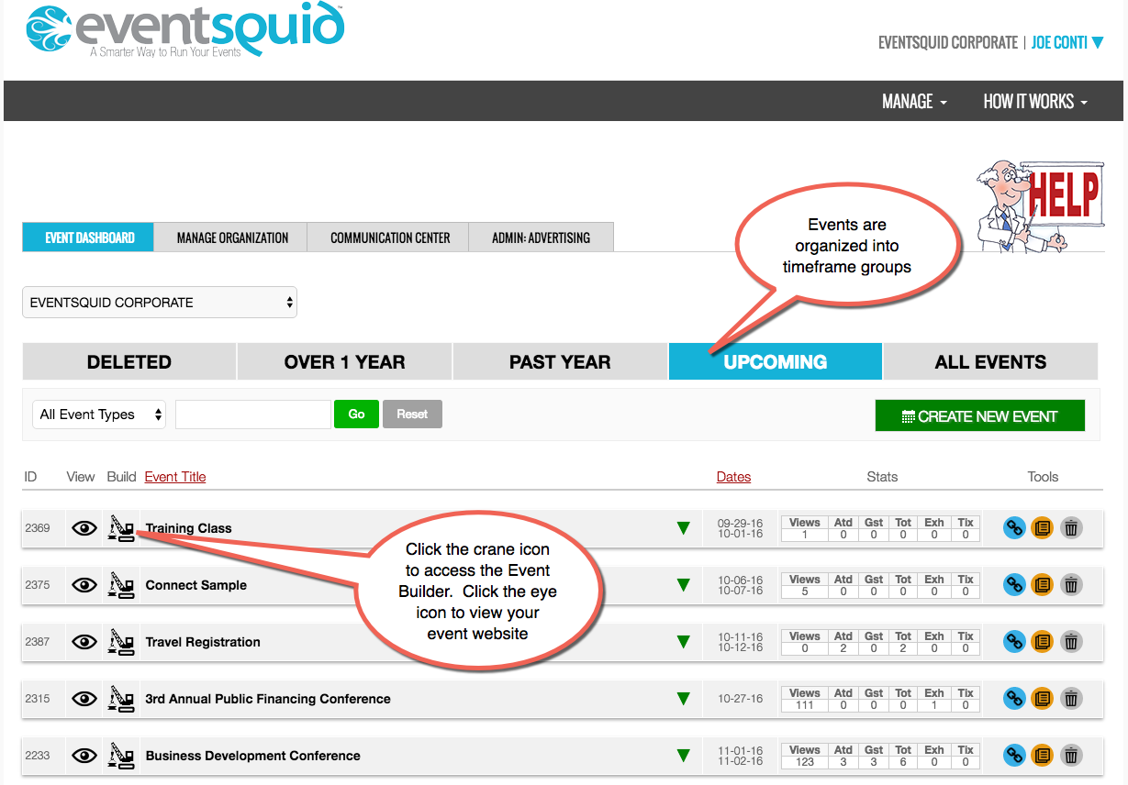
Task: Expand Connect Sample row with green arrow
Action: 683,585
